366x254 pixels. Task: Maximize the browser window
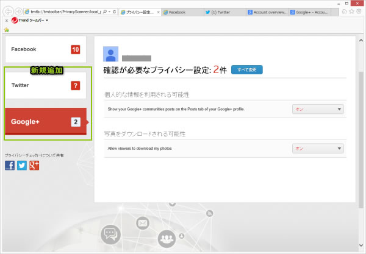(346, 3)
